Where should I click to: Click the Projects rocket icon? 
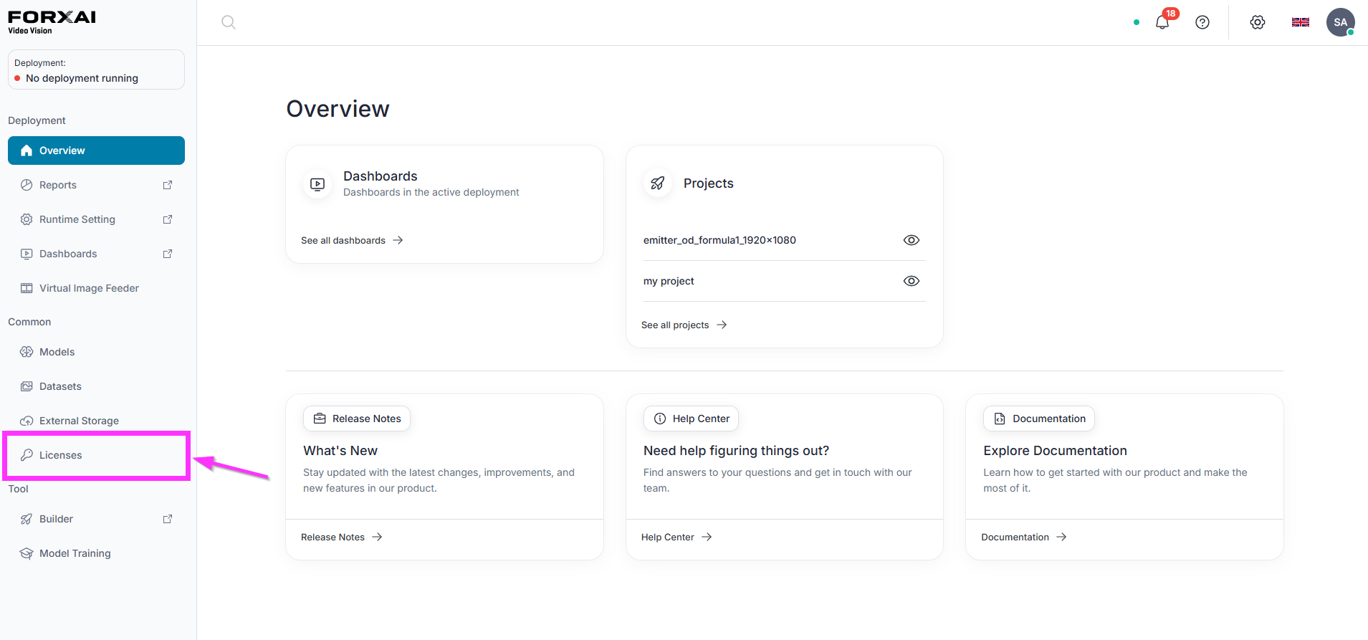pyautogui.click(x=657, y=183)
